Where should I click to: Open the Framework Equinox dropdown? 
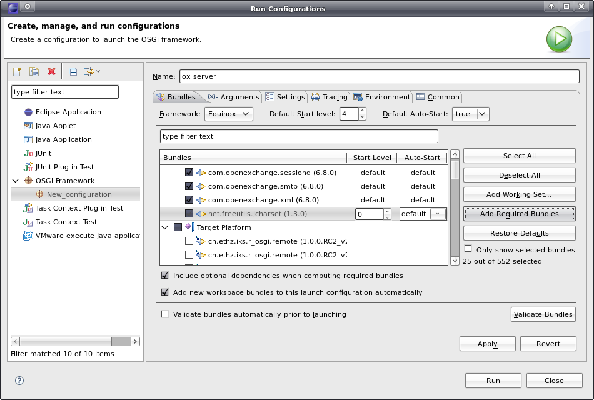point(246,114)
